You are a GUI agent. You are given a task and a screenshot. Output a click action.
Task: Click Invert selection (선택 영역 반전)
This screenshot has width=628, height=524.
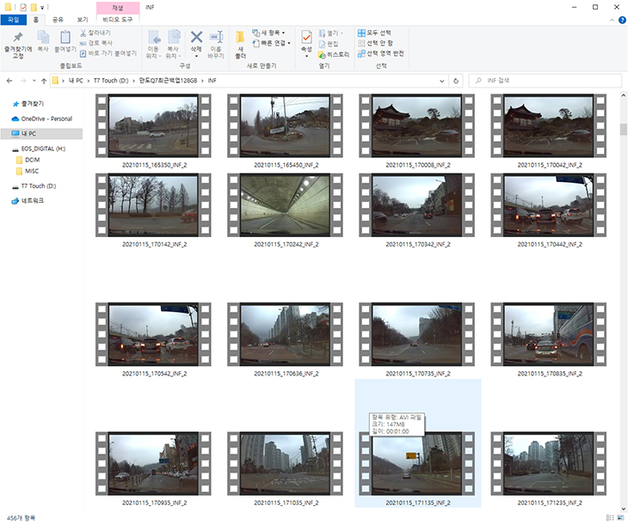pyautogui.click(x=380, y=53)
